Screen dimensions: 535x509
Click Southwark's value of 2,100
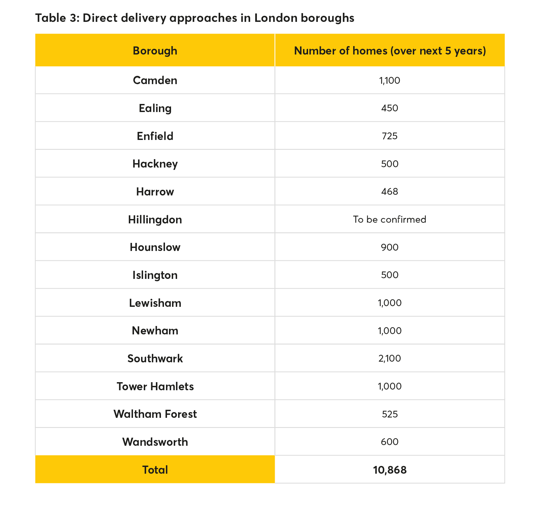click(390, 359)
